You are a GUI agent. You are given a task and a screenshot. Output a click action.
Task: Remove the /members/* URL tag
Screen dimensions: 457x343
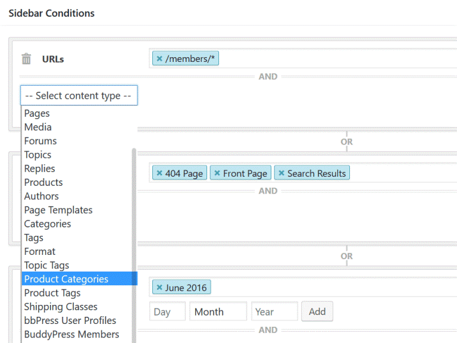159,58
